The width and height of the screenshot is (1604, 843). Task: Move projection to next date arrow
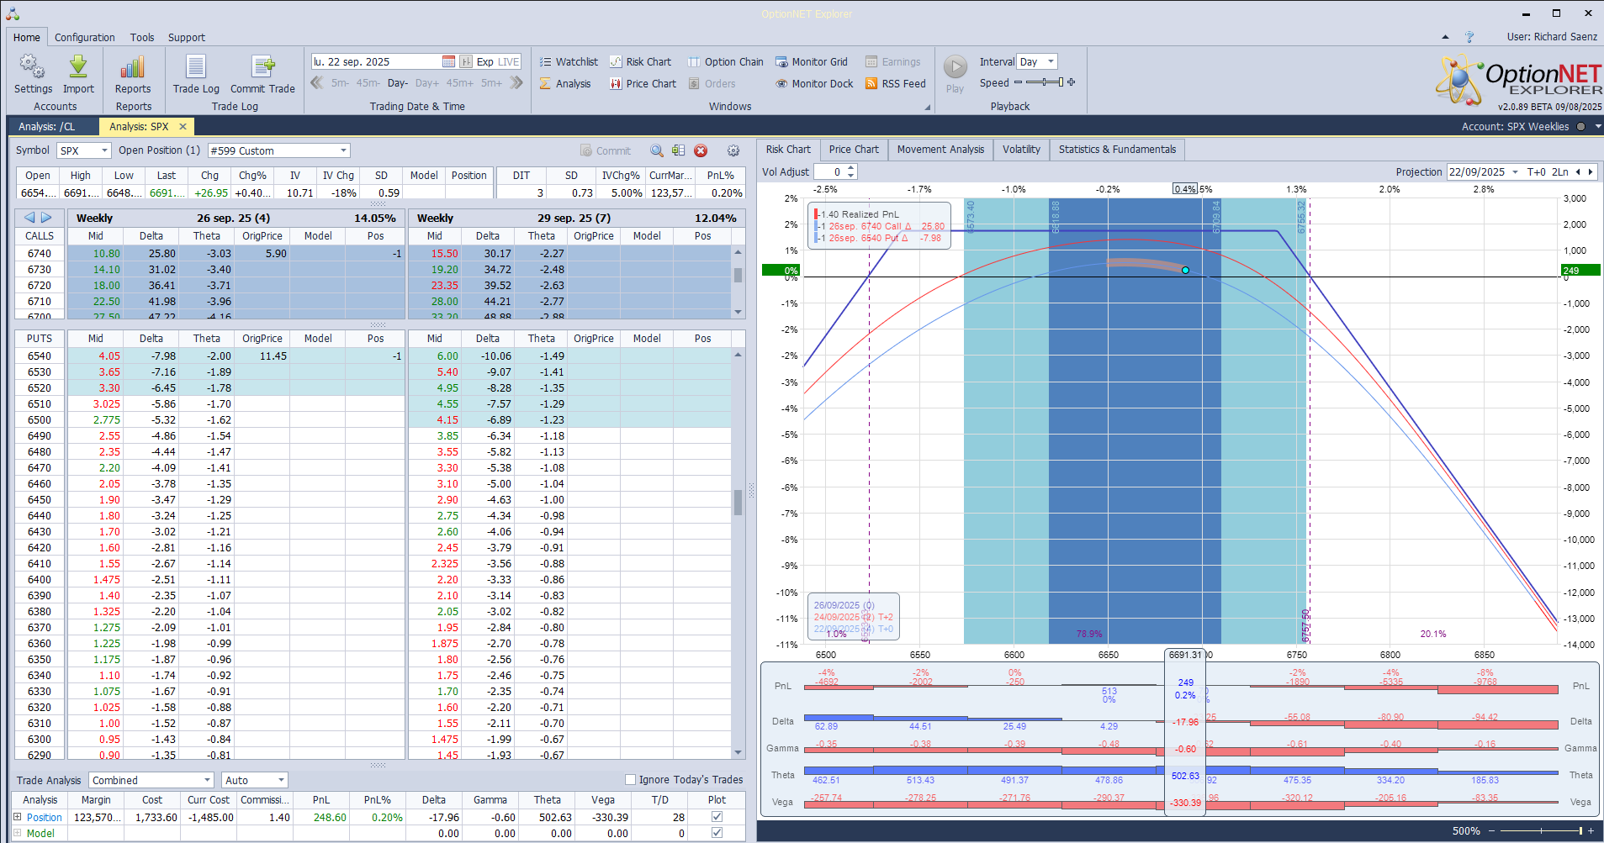[1591, 171]
